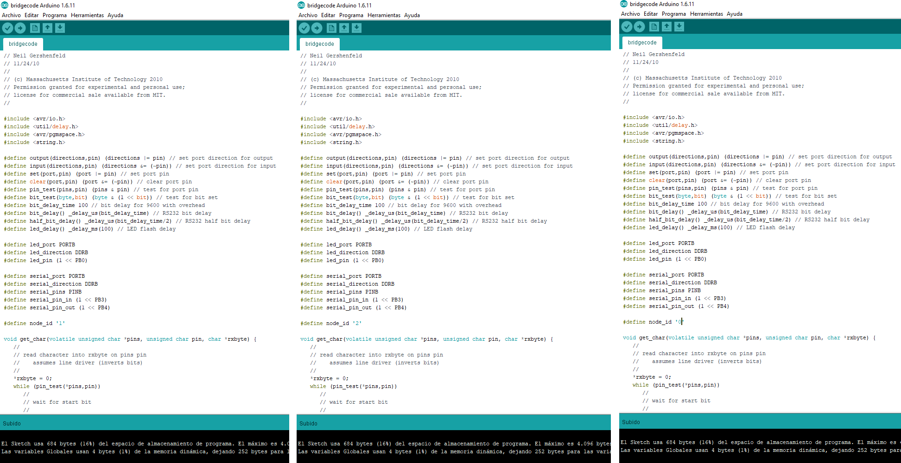Click 'while (pin_test(*pins,pin))' in left window
The width and height of the screenshot is (901, 463).
pyautogui.click(x=57, y=386)
